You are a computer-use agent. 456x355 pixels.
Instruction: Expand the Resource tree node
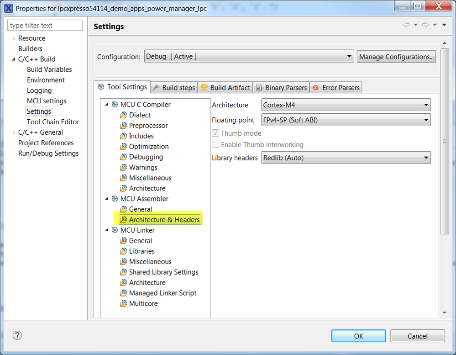point(14,38)
